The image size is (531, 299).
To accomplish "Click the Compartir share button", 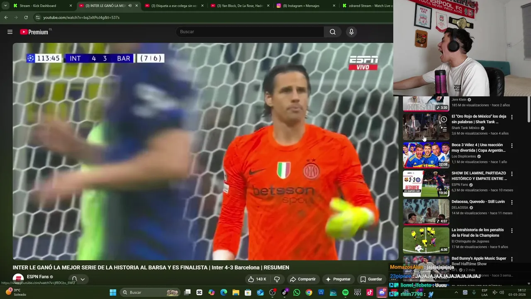I will pyautogui.click(x=302, y=279).
